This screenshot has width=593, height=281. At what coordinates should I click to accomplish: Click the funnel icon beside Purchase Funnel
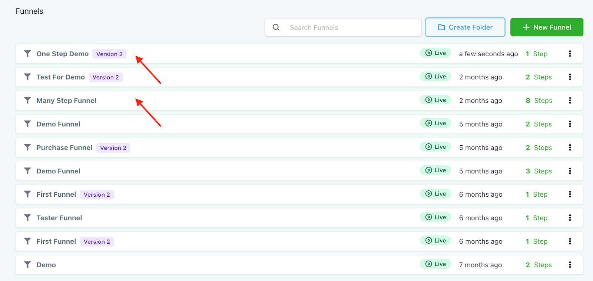[x=27, y=147]
